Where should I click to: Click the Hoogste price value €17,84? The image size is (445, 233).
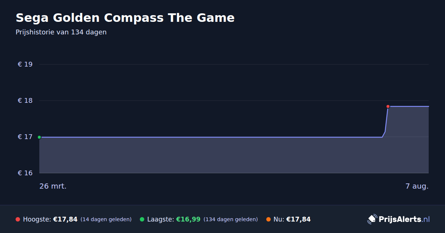point(65,219)
